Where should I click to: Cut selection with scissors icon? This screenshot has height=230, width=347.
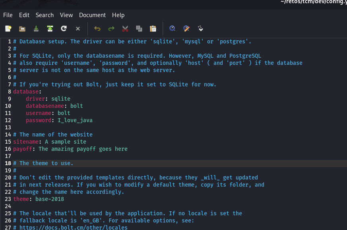click(x=125, y=29)
